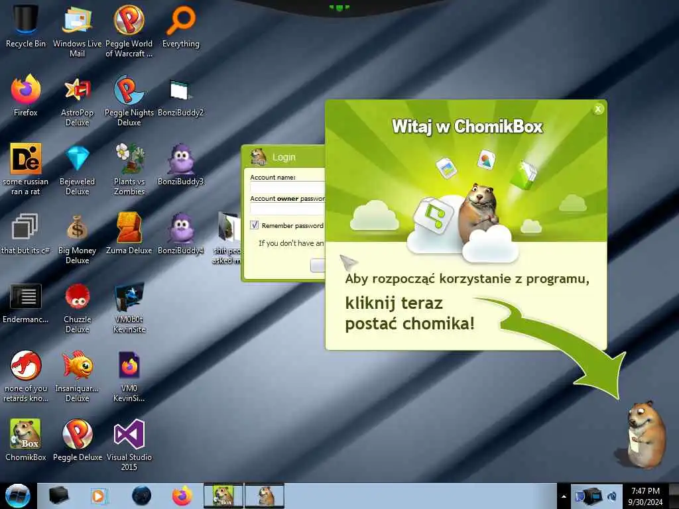Screen dimensions: 679x509
Task: Open the VM0 KevinSi... Firefox file icon
Action: click(129, 376)
